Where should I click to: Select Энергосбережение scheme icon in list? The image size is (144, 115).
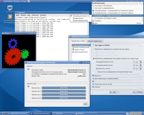[73, 47]
